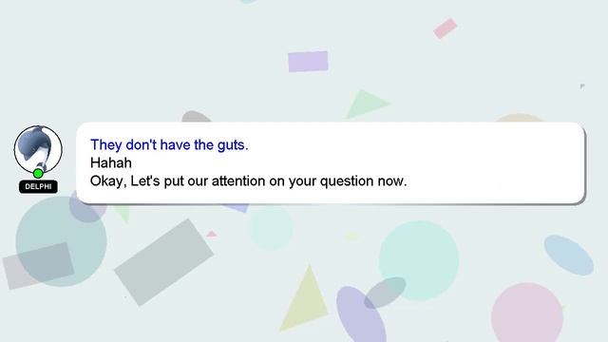Viewport: 608px width, 342px height.
Task: Click the "Hahah" reply text
Action: click(110, 162)
